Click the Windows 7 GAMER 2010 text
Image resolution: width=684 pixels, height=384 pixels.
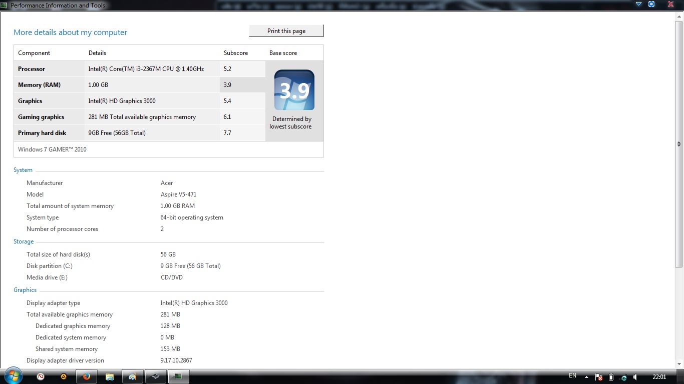click(x=52, y=149)
